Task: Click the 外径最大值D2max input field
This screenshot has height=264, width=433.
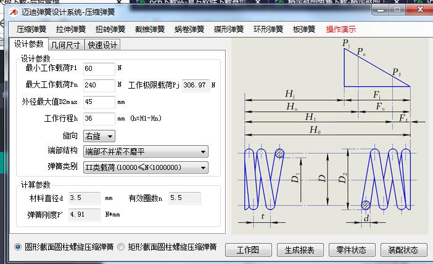Action: point(99,102)
